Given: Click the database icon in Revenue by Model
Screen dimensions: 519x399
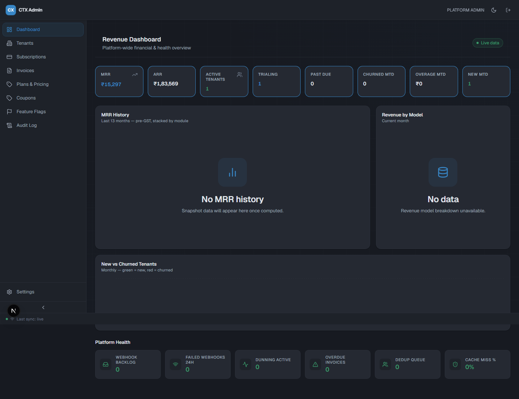Looking at the screenshot, I should [443, 172].
